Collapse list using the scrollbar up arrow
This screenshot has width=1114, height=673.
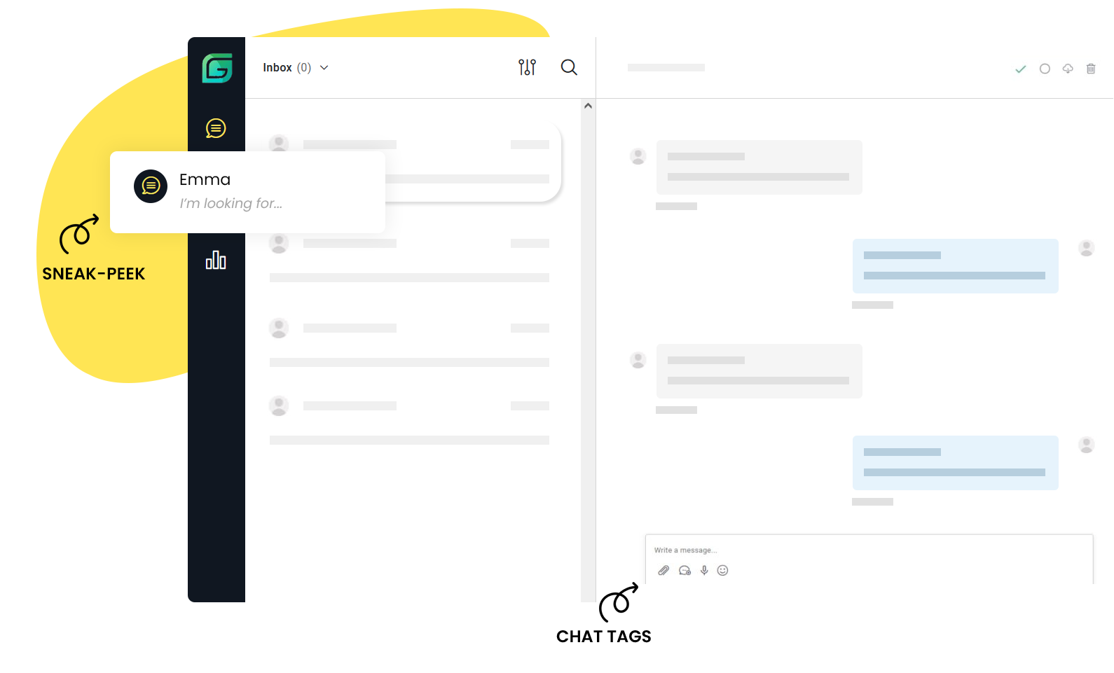(x=588, y=106)
